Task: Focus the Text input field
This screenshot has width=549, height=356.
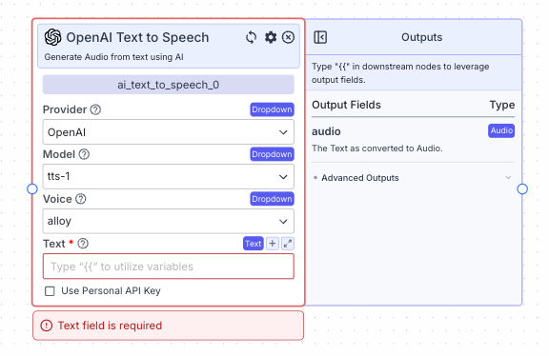Action: (x=169, y=267)
